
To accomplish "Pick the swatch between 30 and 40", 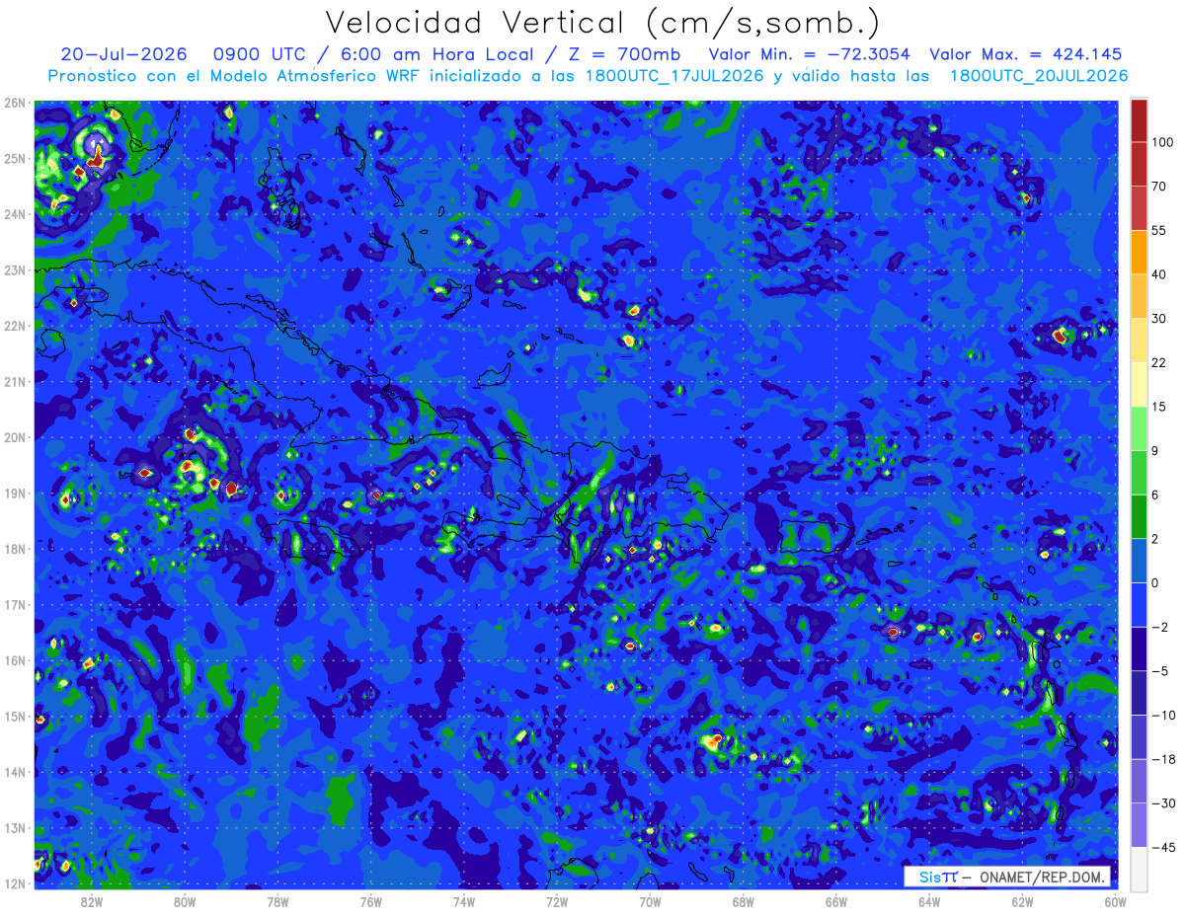I will (1139, 295).
